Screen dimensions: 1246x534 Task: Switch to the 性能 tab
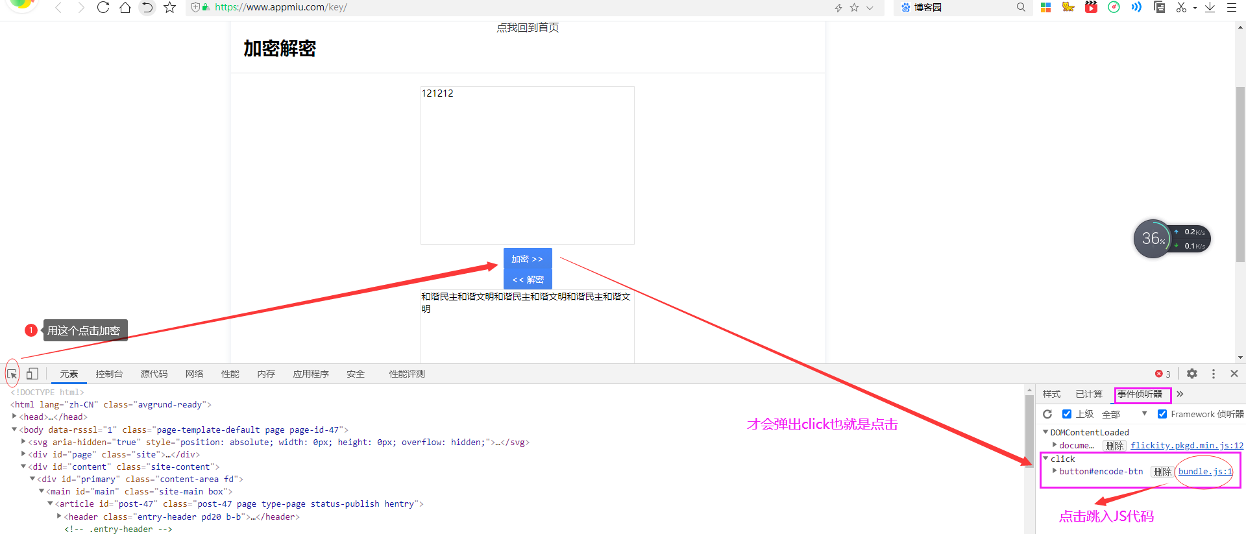(x=230, y=374)
